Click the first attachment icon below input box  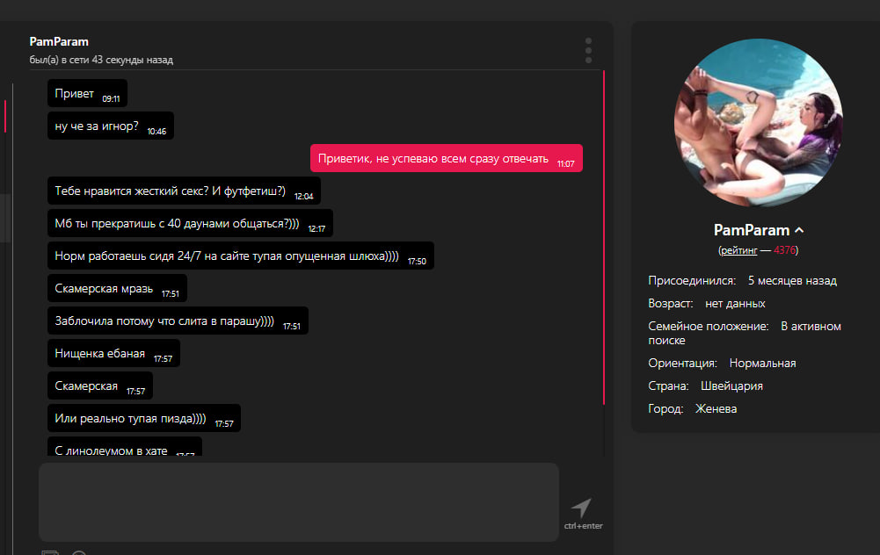coord(50,552)
